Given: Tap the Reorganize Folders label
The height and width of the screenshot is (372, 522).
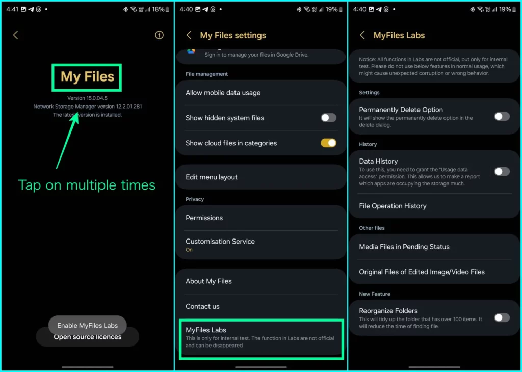Looking at the screenshot, I should pos(388,311).
